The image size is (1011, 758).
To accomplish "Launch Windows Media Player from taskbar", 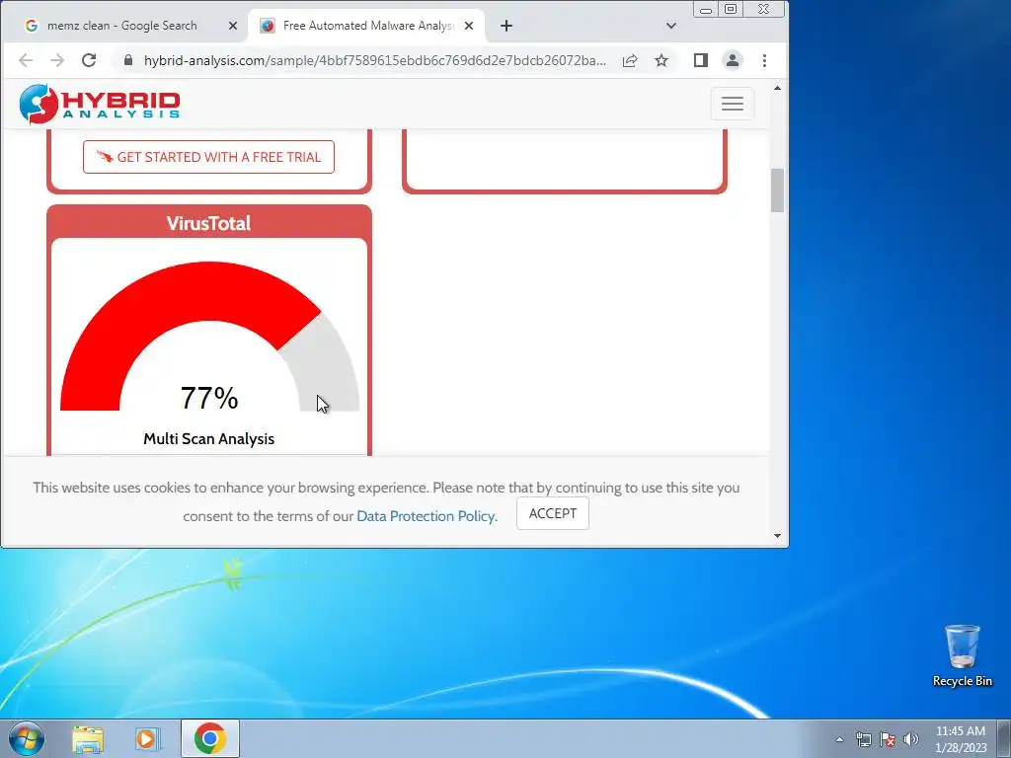I will pyautogui.click(x=146, y=739).
